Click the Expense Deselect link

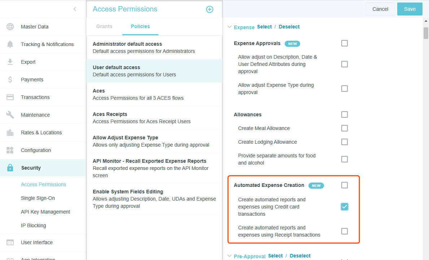(x=289, y=27)
